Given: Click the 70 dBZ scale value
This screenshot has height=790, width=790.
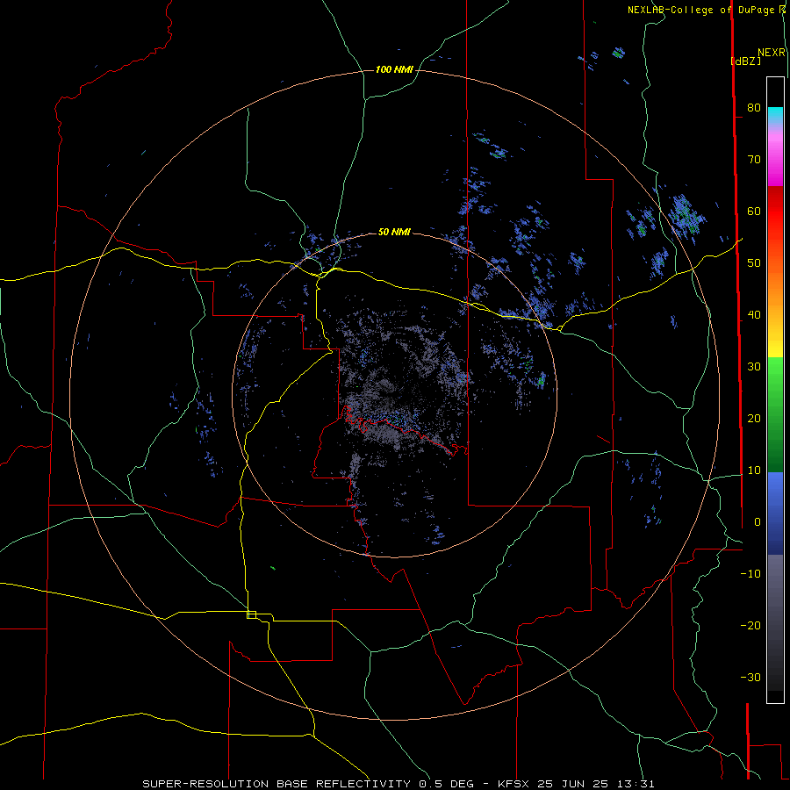Looking at the screenshot, I should (x=754, y=159).
